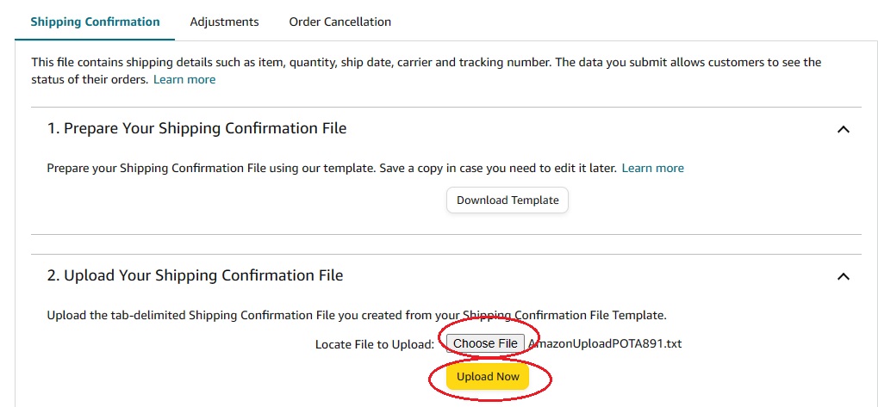
Task: Collapse the Prepare Your Shipping Confirmation File section
Action: point(843,129)
